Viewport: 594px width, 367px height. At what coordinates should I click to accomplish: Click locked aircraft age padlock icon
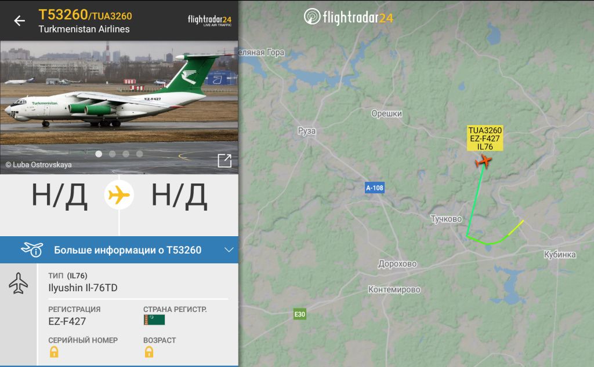pyautogui.click(x=149, y=352)
